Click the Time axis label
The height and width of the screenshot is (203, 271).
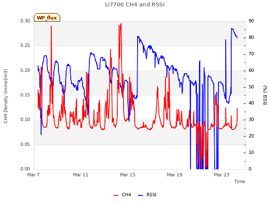pos(239,181)
